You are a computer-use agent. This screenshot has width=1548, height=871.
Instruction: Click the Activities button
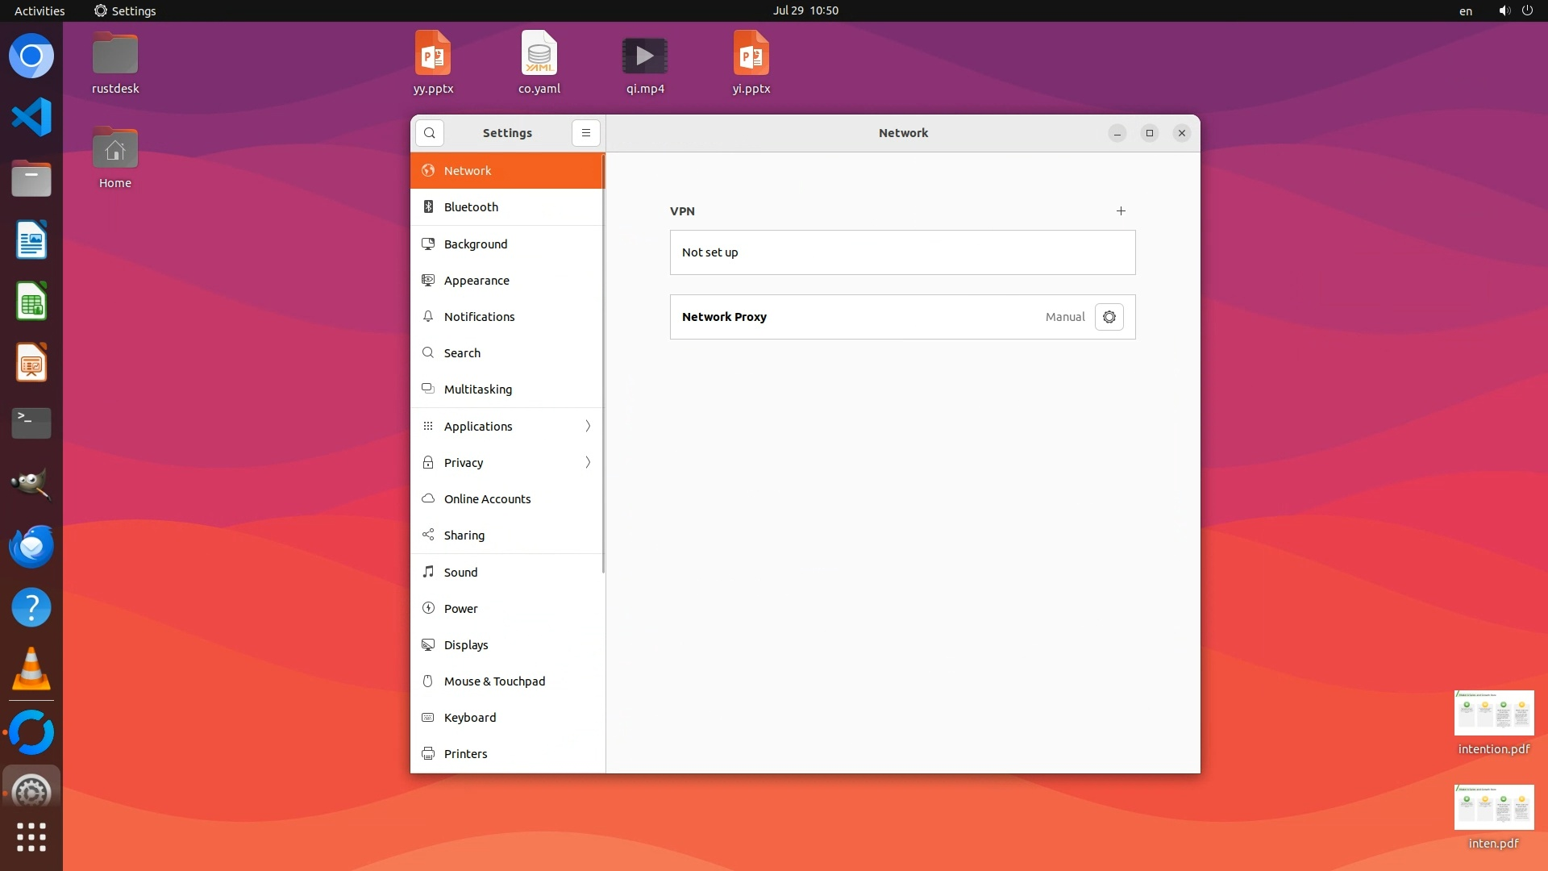click(40, 10)
